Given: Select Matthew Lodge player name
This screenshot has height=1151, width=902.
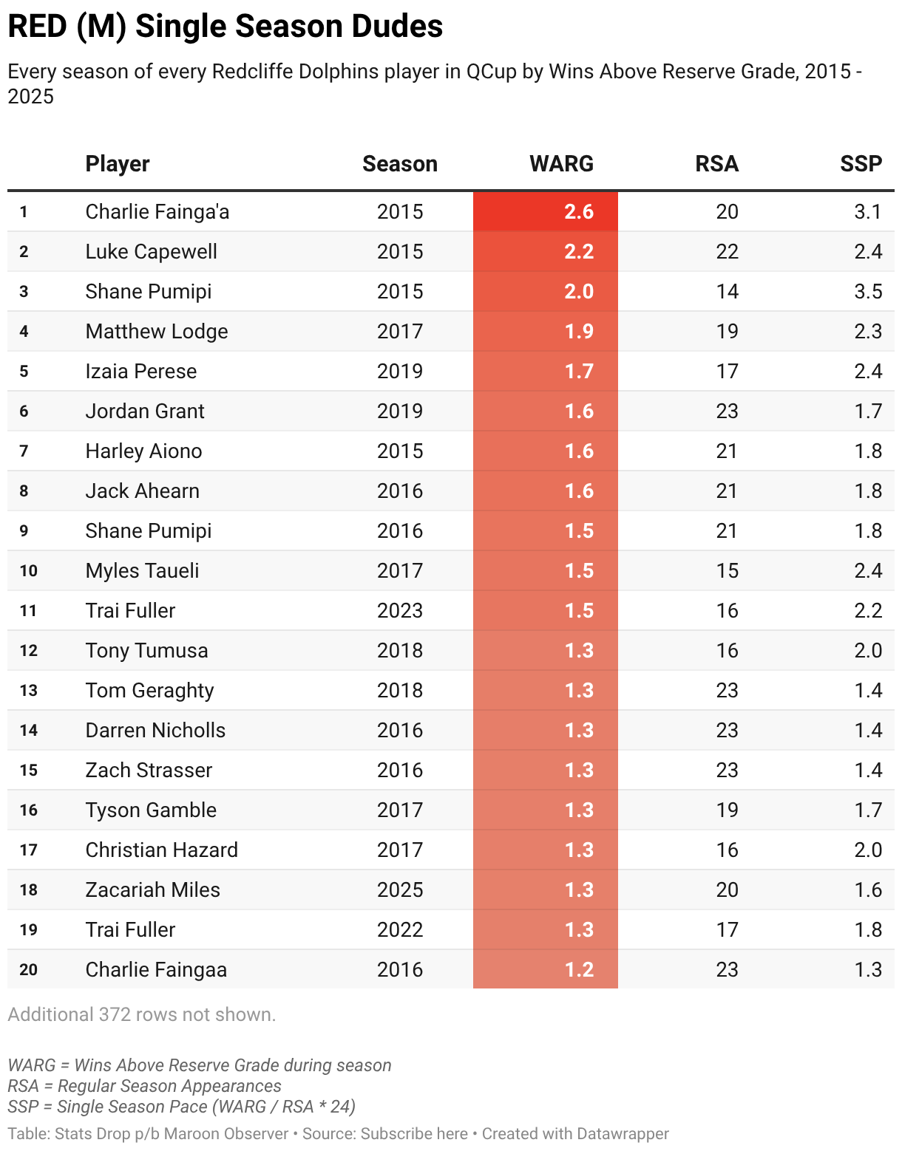Looking at the screenshot, I should (x=157, y=332).
